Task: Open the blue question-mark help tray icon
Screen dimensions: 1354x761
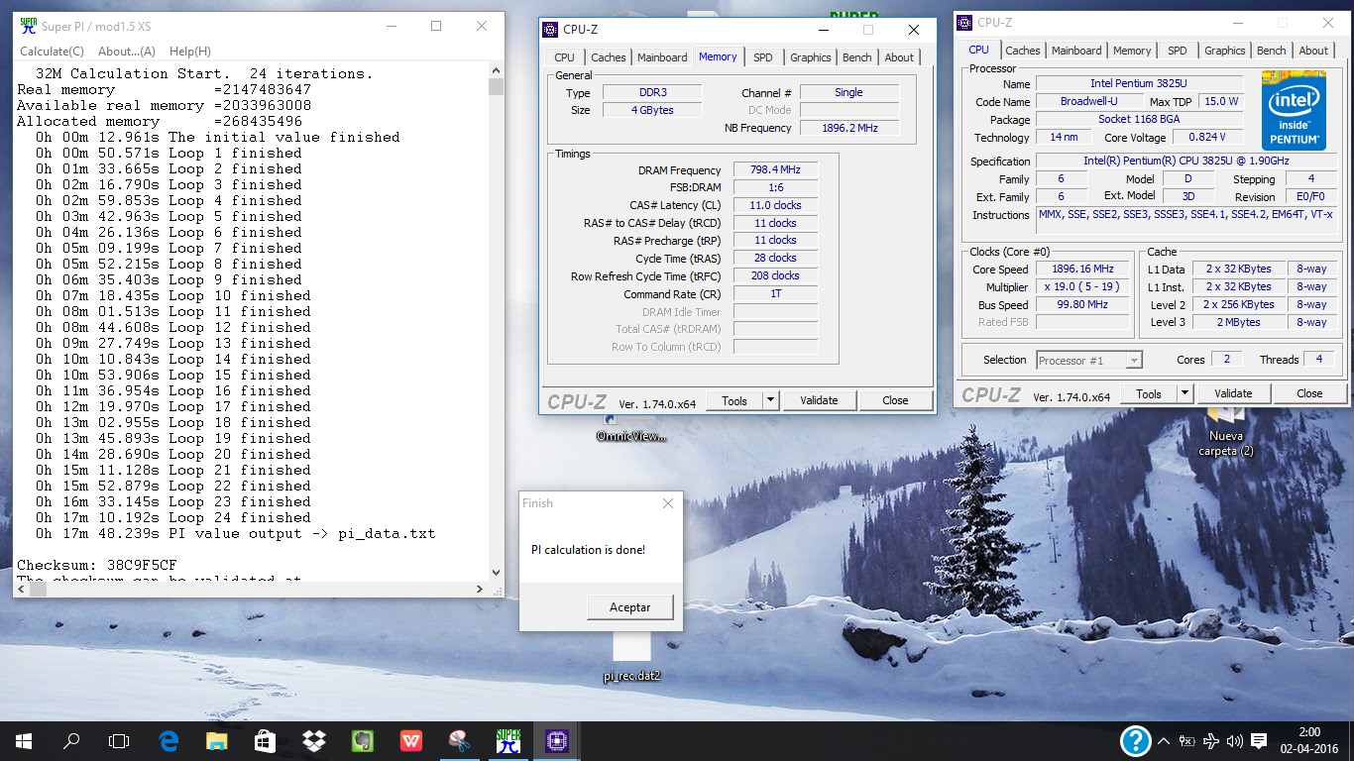Action: point(1135,740)
